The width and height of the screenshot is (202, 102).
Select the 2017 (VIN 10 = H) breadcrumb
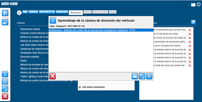(x=47, y=12)
